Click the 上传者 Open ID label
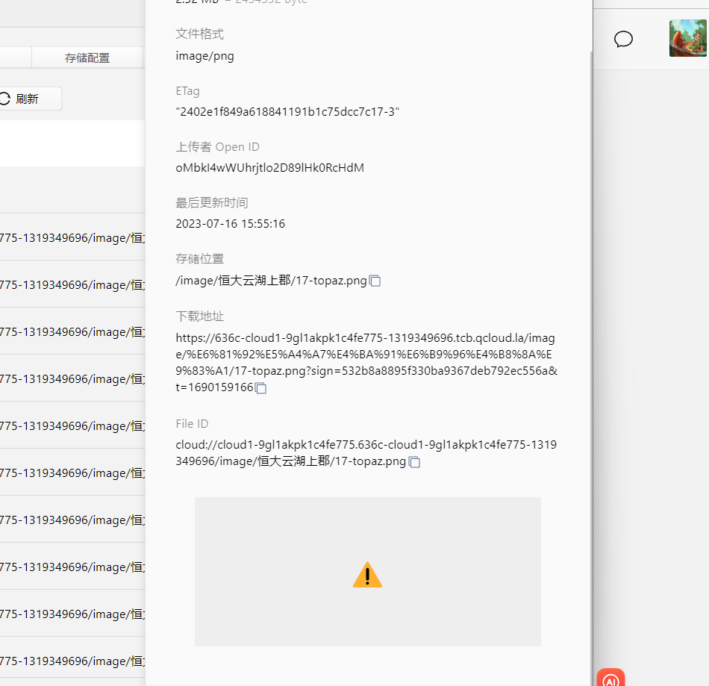709x686 pixels. click(x=217, y=147)
